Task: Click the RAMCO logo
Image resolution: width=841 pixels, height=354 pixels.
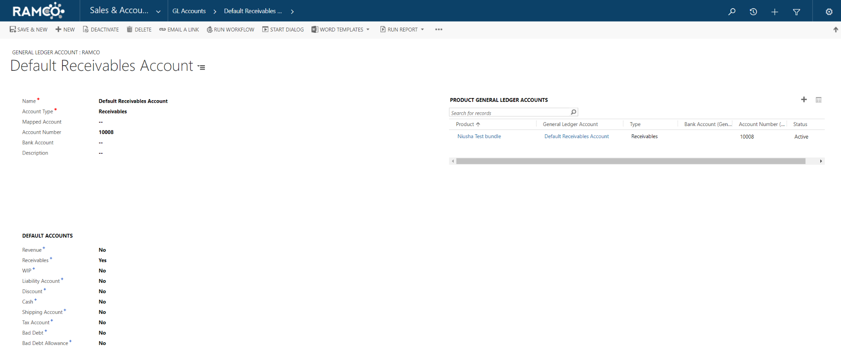Action: (38, 11)
